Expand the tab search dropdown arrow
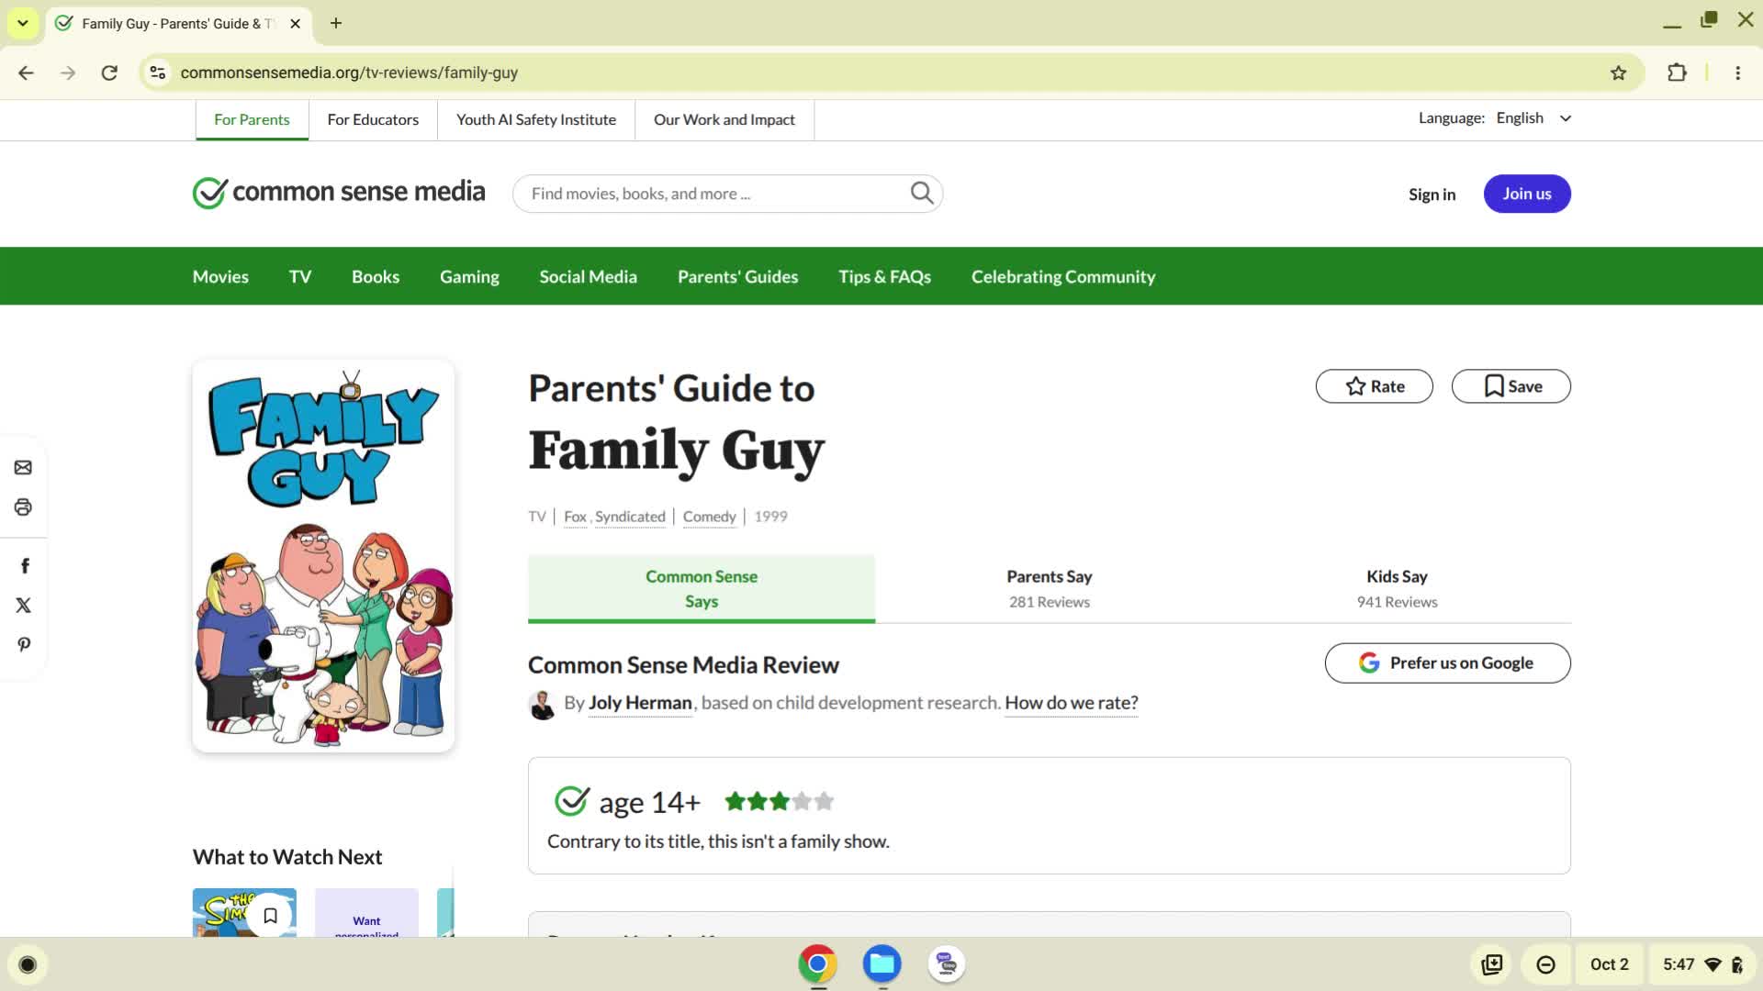1763x991 pixels. [22, 23]
